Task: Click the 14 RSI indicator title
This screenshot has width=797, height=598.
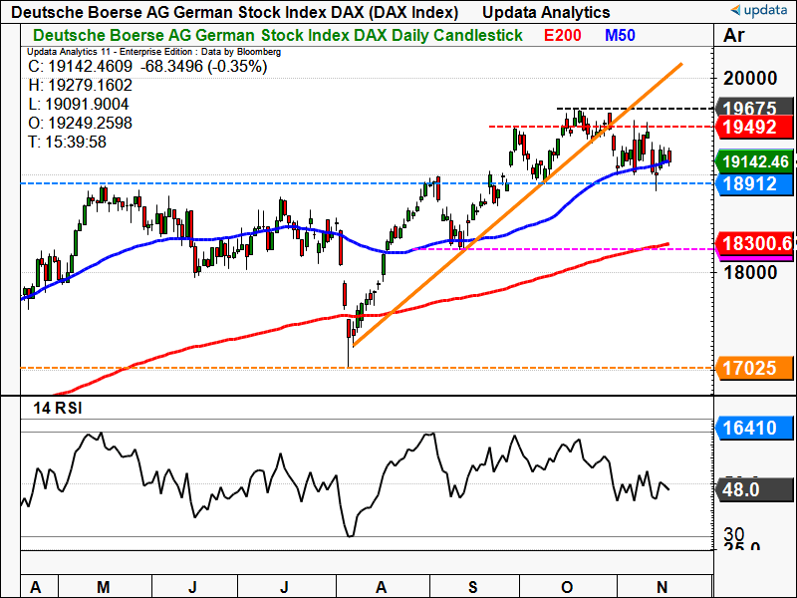Action: (58, 408)
